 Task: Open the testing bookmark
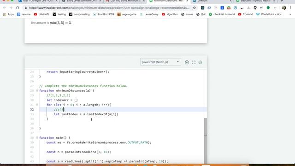[59, 14]
